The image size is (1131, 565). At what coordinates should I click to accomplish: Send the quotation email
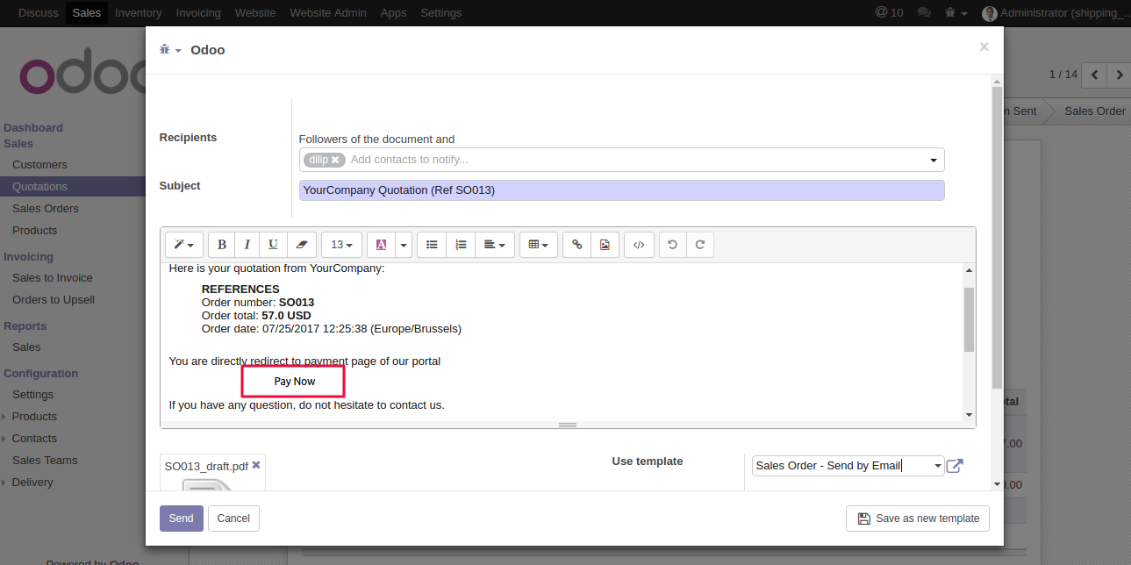pos(181,519)
